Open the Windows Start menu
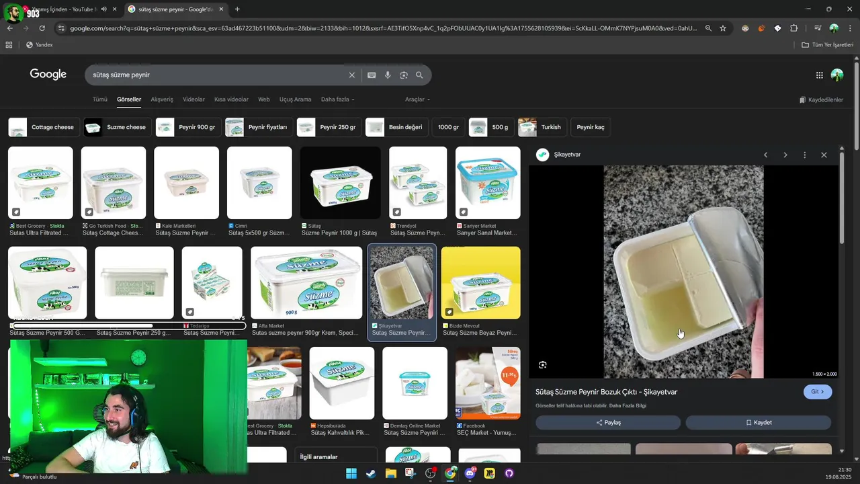 tap(351, 473)
